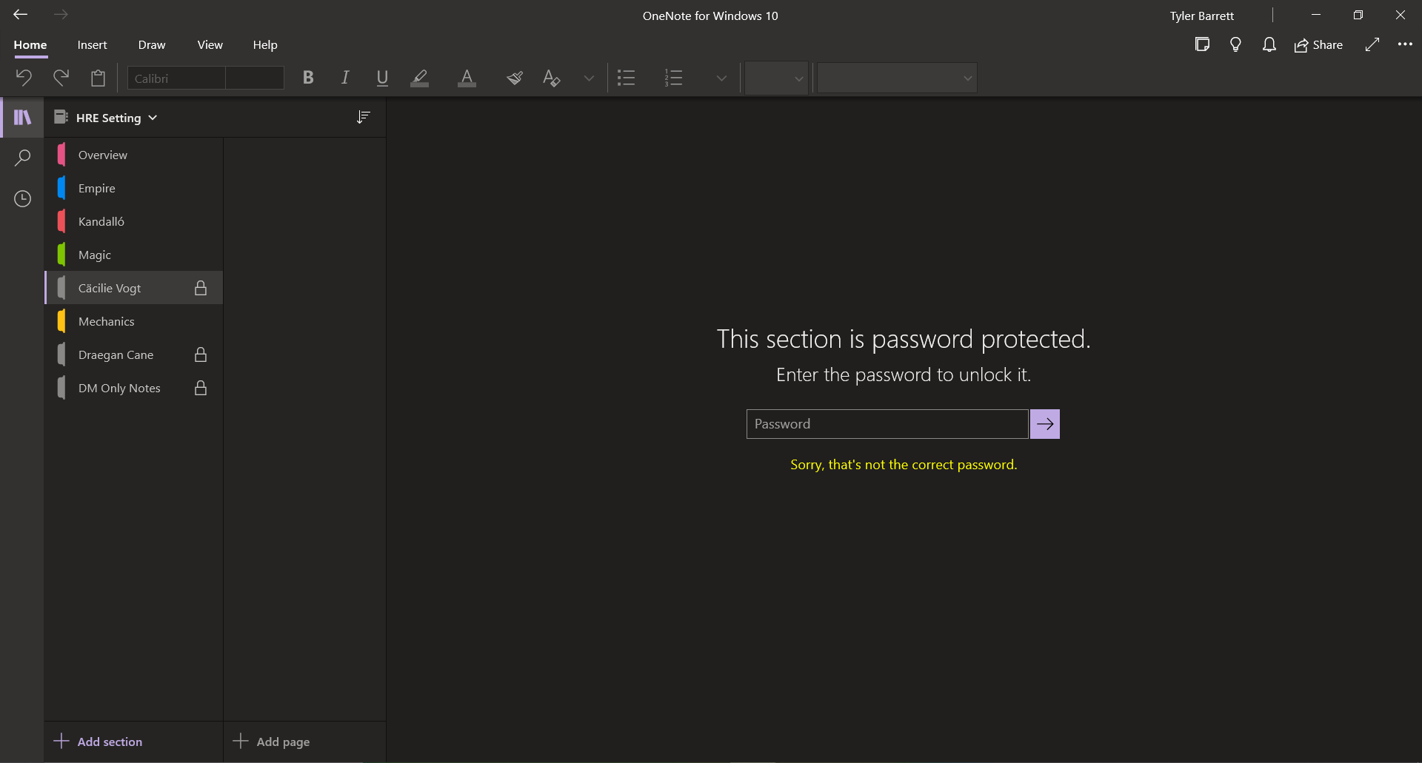This screenshot has width=1422, height=763.
Task: Click the sort pages icon
Action: [x=363, y=117]
